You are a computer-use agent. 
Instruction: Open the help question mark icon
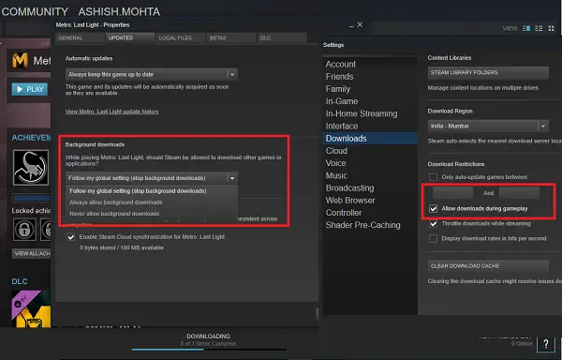coord(546,344)
